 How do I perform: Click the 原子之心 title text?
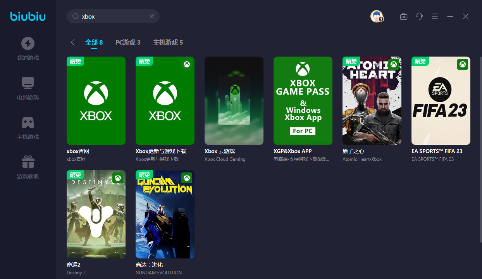(353, 151)
